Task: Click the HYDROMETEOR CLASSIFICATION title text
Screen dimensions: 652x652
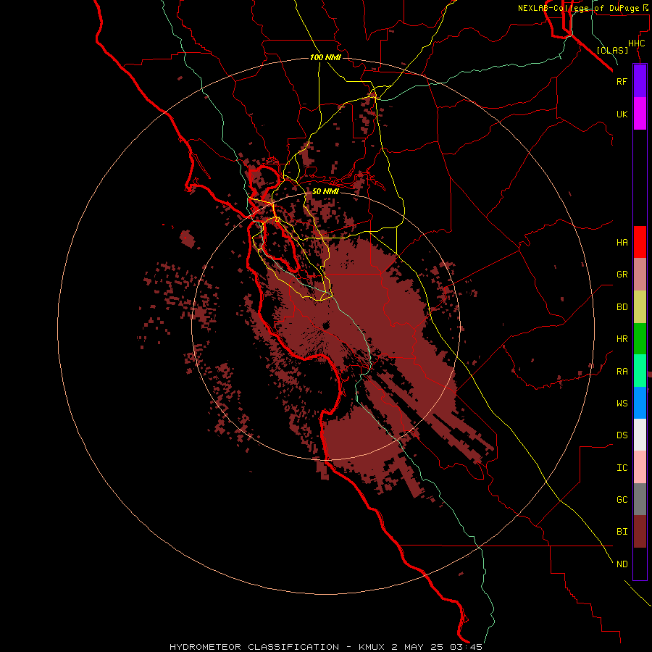Action: (254, 647)
